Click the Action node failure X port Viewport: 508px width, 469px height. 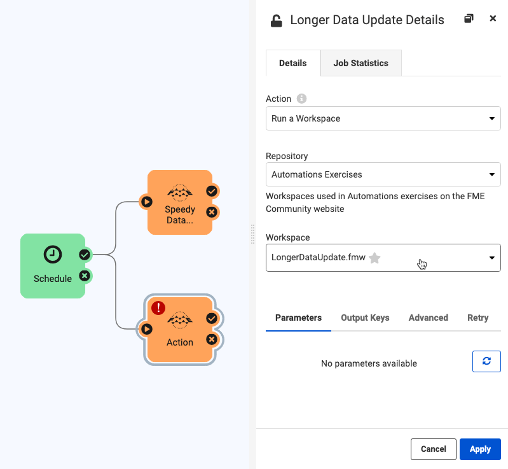click(212, 339)
